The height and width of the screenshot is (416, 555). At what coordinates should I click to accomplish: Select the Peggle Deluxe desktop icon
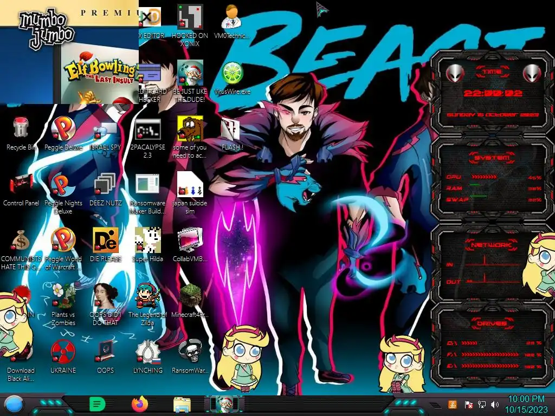63,128
